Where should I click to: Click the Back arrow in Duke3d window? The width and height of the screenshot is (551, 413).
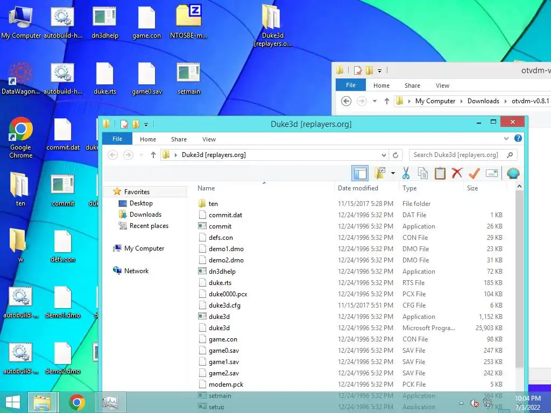click(x=112, y=154)
